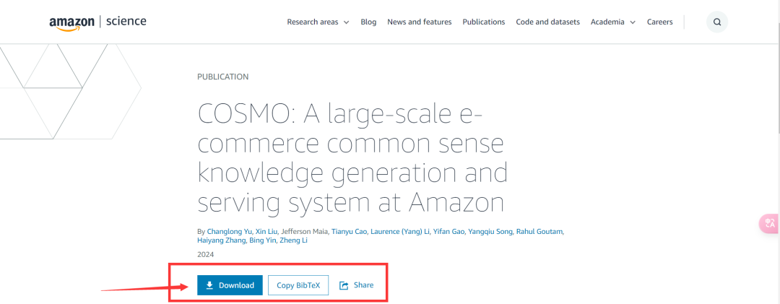Select Code and datasets in navigation
The height and width of the screenshot is (304, 780).
coord(547,22)
